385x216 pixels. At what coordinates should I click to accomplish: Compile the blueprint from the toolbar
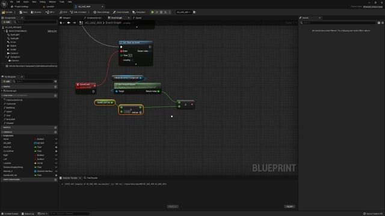pyautogui.click(x=7, y=12)
